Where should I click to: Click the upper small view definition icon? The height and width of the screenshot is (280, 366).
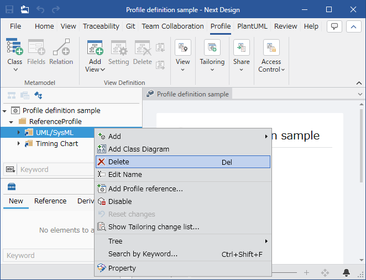(160, 48)
